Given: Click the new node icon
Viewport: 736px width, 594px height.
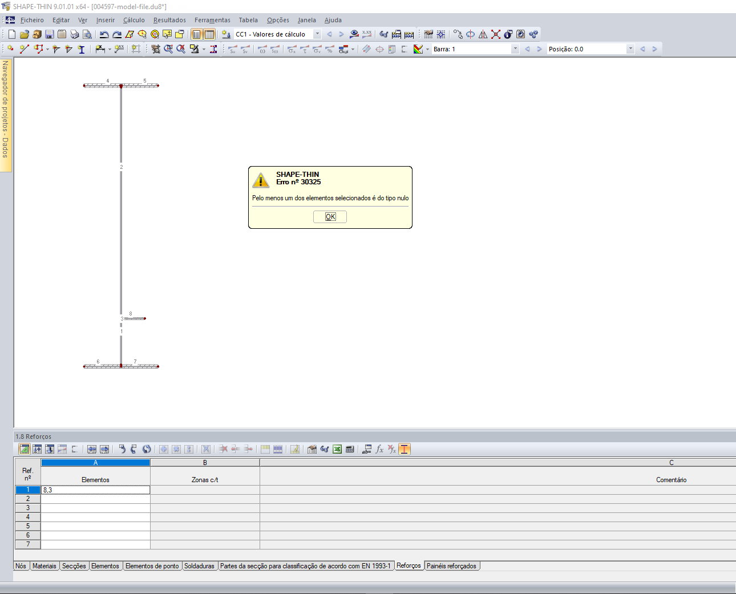Looking at the screenshot, I should click(10, 49).
